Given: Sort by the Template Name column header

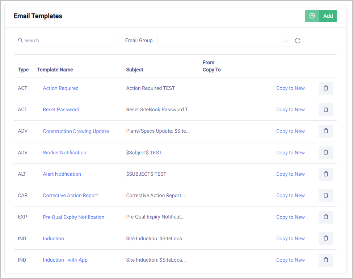Looking at the screenshot, I should point(55,70).
